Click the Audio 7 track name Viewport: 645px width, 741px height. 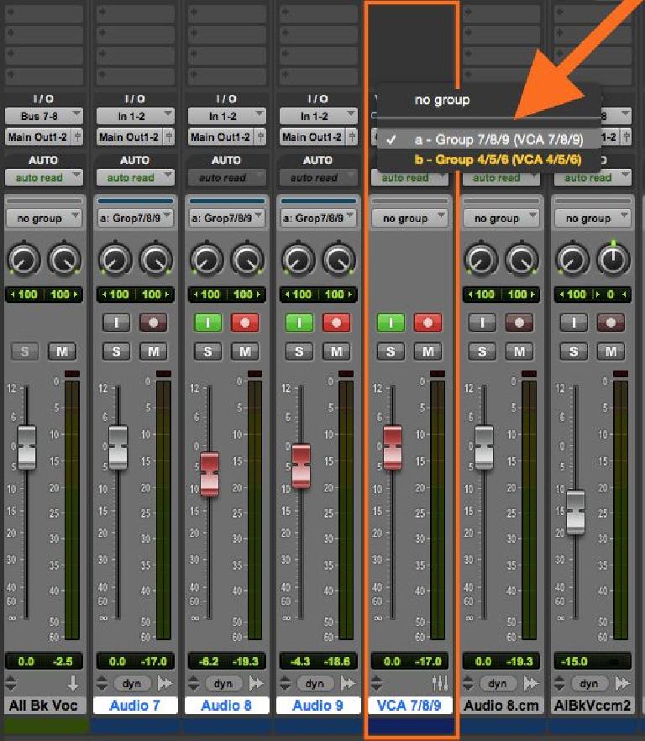click(134, 705)
